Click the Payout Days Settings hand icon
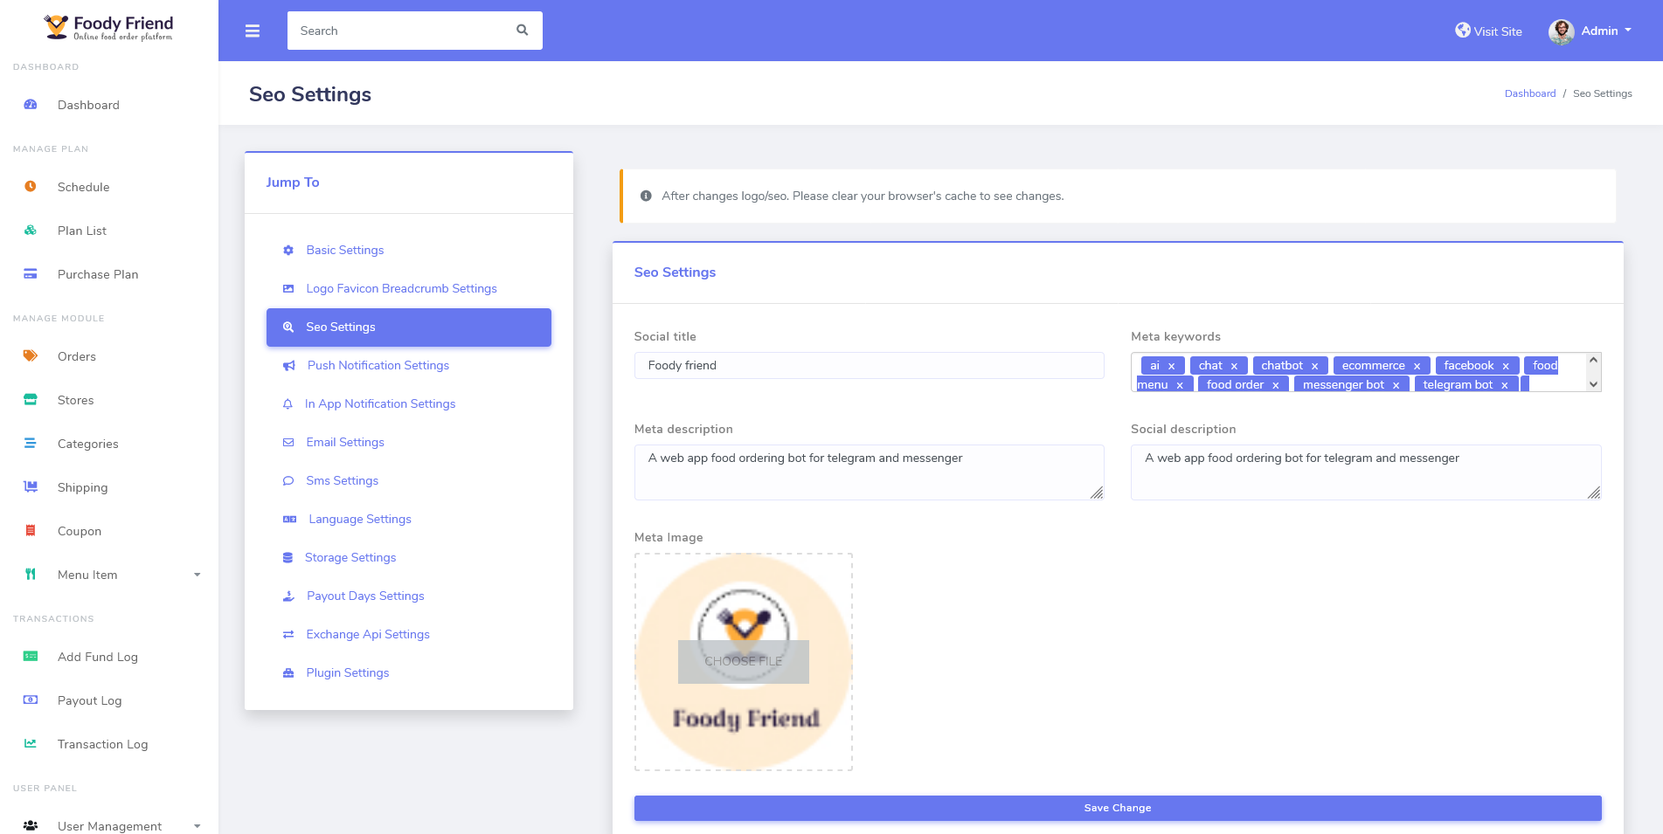 coord(288,596)
